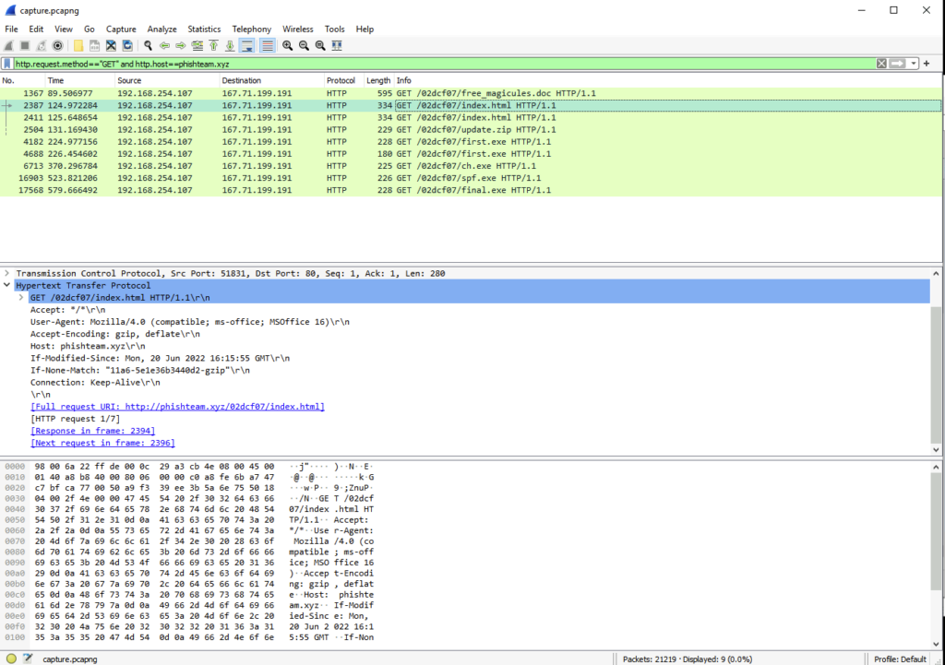Screen dimensions: 945x665
Task: Click Profile: Default in status bar
Action: [x=900, y=659]
